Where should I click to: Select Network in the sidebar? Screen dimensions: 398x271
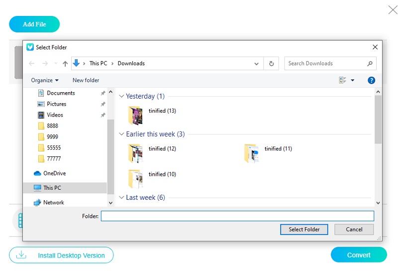(x=53, y=203)
